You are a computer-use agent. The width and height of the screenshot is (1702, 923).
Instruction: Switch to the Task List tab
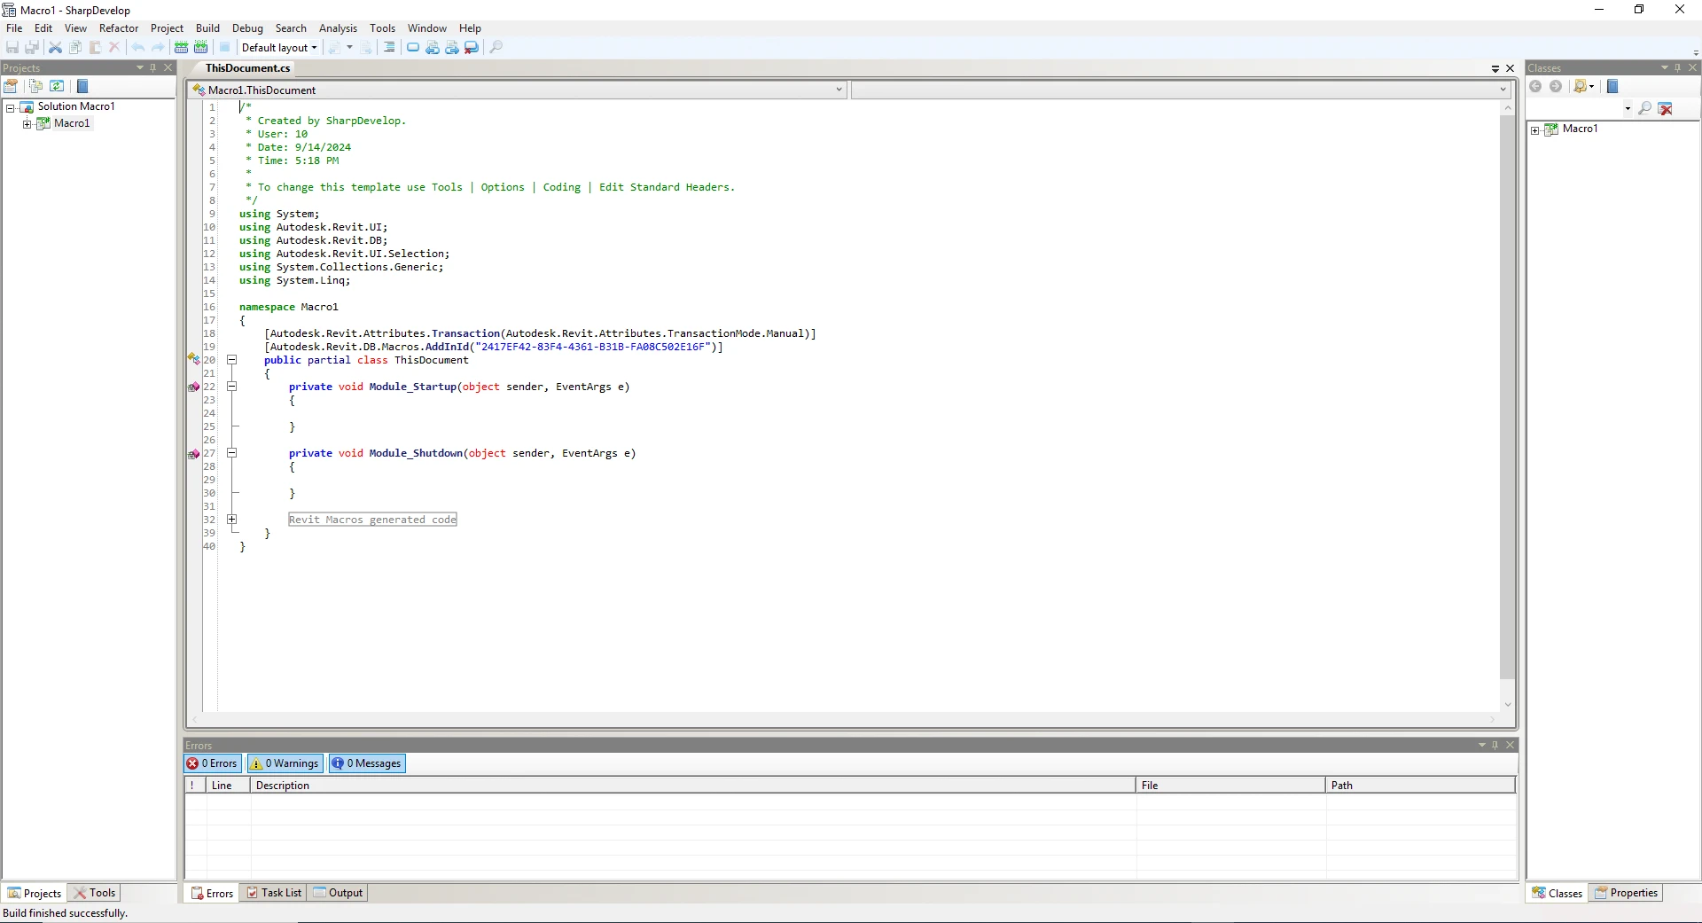pyautogui.click(x=274, y=893)
